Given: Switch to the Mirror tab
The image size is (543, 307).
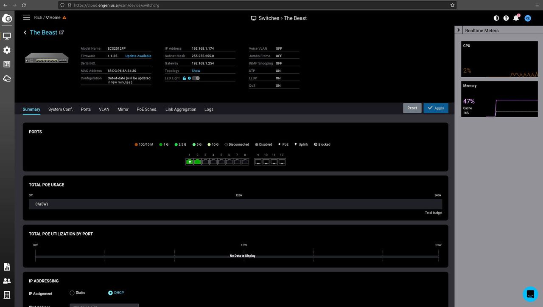Looking at the screenshot, I should point(123,110).
